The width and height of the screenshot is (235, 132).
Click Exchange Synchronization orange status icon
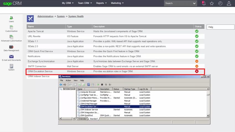click(197, 61)
